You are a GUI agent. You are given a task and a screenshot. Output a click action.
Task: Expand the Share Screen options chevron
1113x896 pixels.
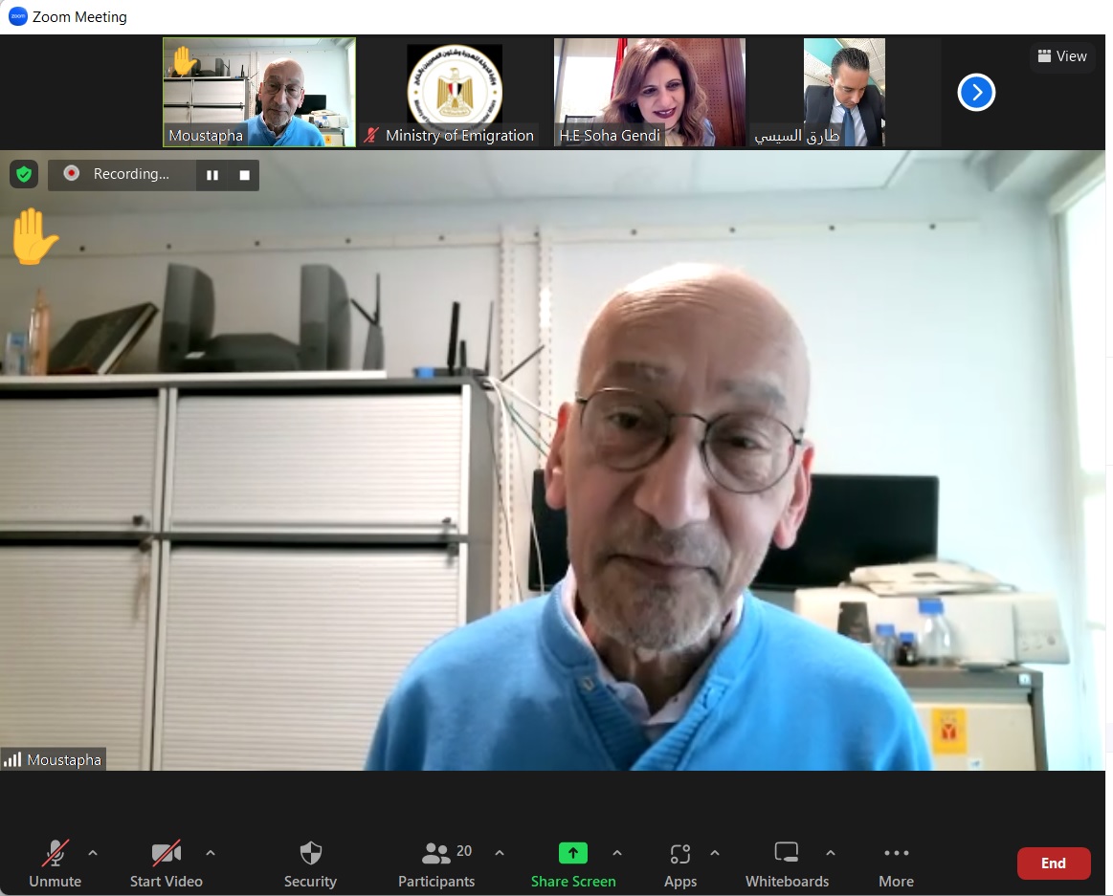click(617, 852)
